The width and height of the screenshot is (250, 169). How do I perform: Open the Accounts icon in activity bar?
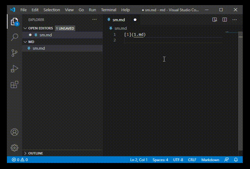(x=14, y=132)
